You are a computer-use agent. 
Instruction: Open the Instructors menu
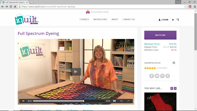100,19
